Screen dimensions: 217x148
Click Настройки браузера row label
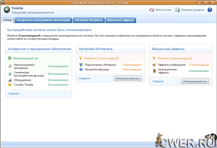click(x=97, y=70)
